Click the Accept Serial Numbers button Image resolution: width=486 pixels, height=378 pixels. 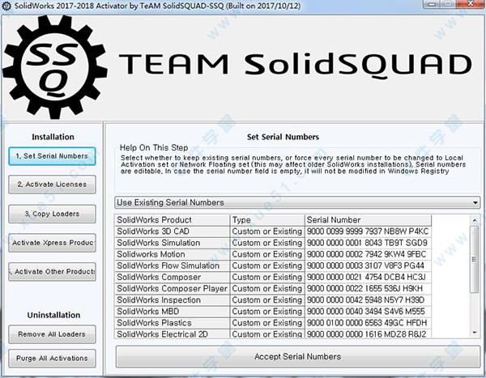click(x=298, y=357)
